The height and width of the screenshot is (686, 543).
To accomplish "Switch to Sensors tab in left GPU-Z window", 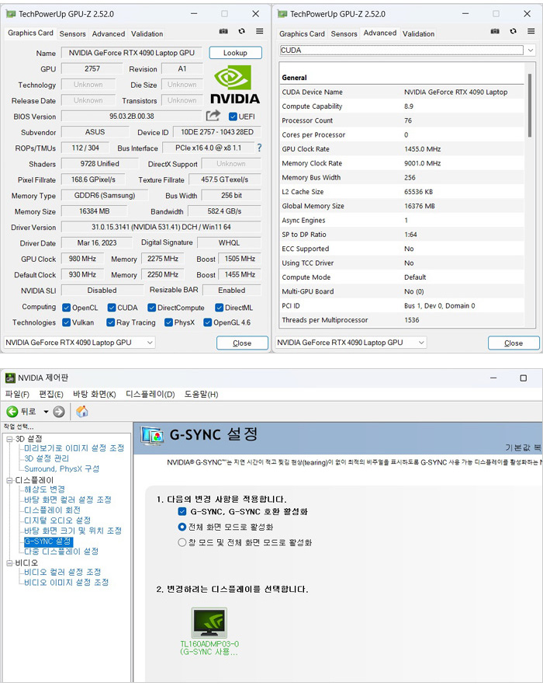I will click(73, 33).
